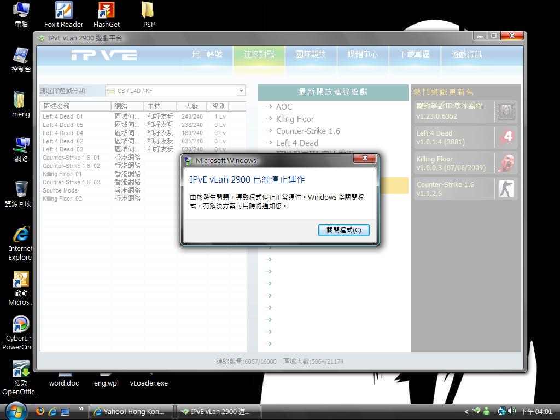The height and width of the screenshot is (420, 560).
Task: Select the Left 4 Dead 01 room row
Action: coord(143,116)
